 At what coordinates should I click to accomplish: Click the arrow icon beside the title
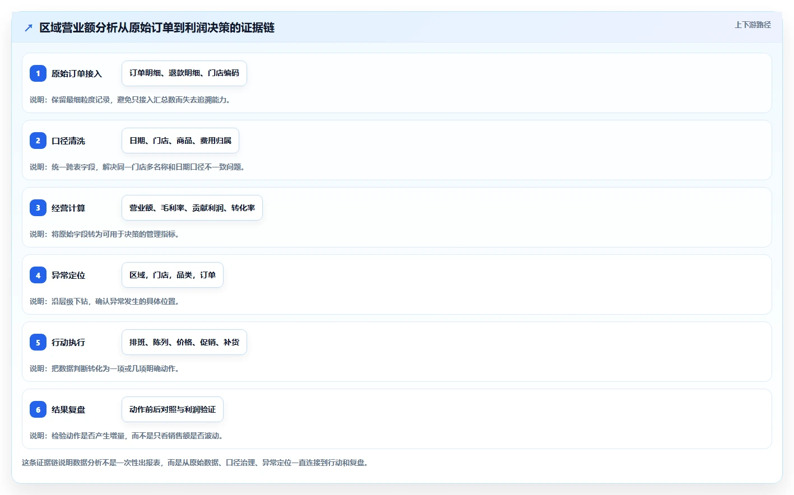click(x=29, y=27)
